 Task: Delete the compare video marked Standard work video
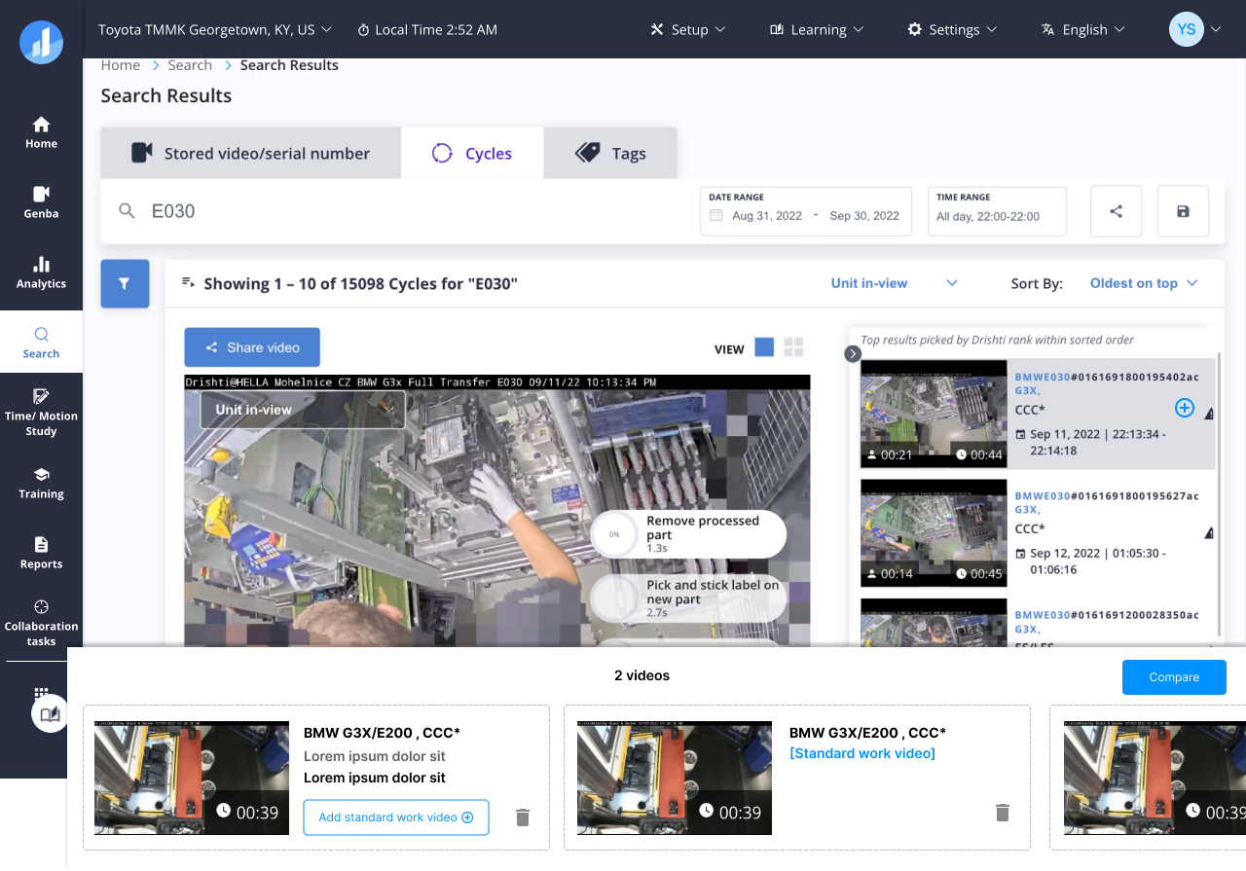(1003, 813)
